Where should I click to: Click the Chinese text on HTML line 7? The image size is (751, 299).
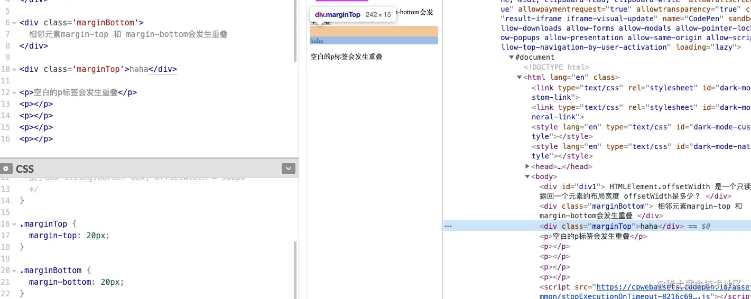pos(128,34)
